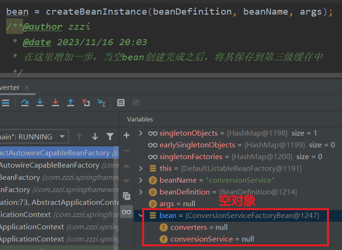
Task: Expand the singletonObjects variable node
Action: point(140,133)
